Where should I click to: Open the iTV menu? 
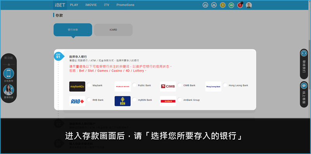107,5
